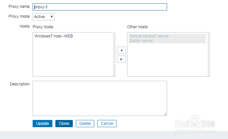Select Zabbix server in Other hosts
Viewport: 228px width, 139px height.
click(x=141, y=41)
